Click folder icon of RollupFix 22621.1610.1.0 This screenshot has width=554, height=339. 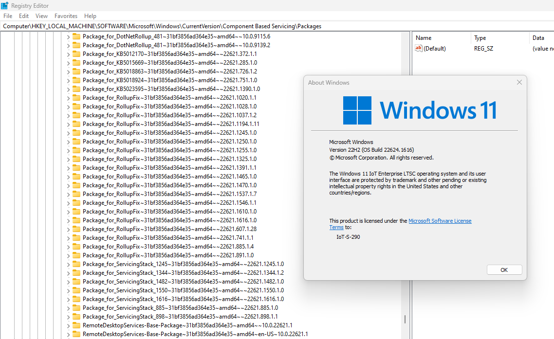coord(76,212)
